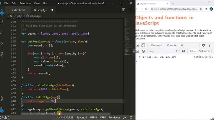Image resolution: width=214 pixels, height=120 pixels.
Task: Click Chrome back arrow
Action: 137,9
